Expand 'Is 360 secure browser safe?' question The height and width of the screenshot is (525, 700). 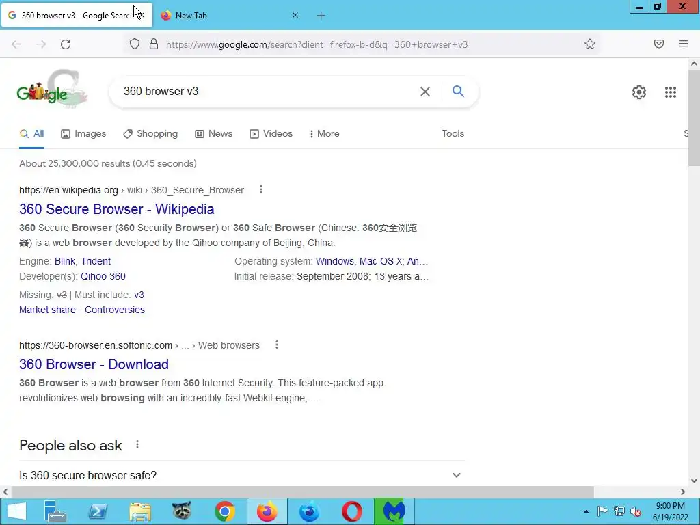click(x=241, y=475)
